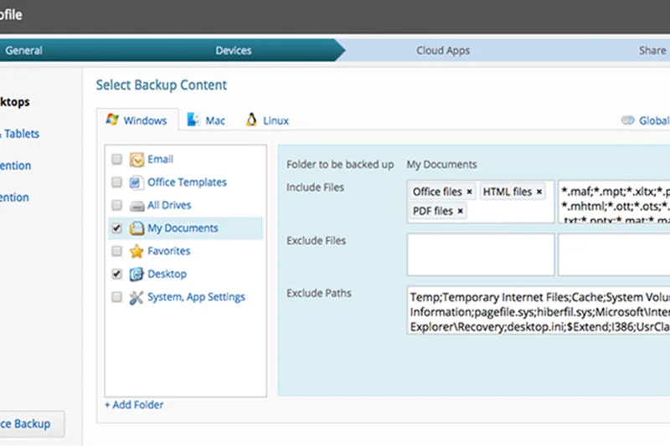Click the Backup button at bottom left

32,423
